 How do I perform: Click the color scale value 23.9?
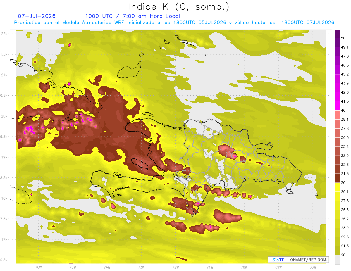345,228
